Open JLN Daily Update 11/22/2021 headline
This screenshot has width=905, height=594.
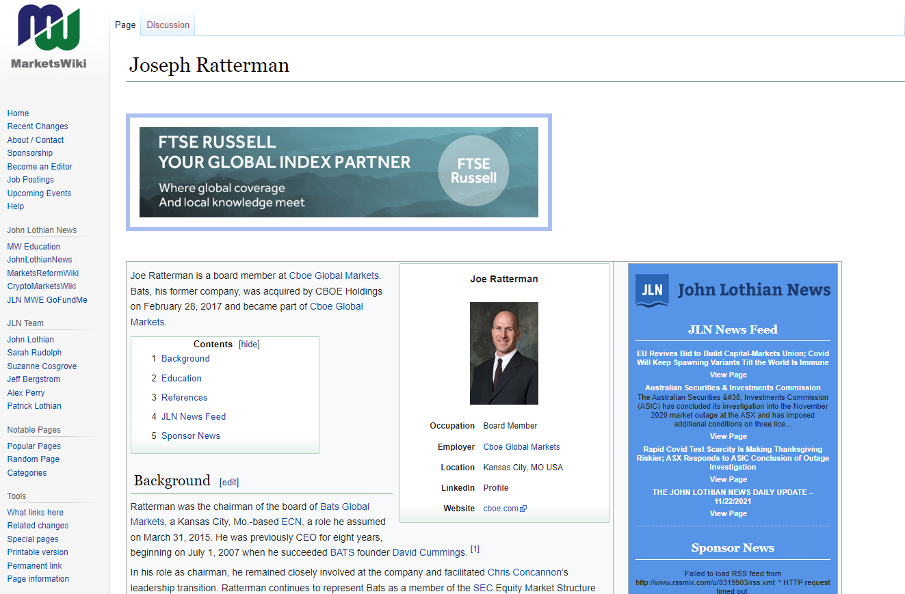click(733, 496)
